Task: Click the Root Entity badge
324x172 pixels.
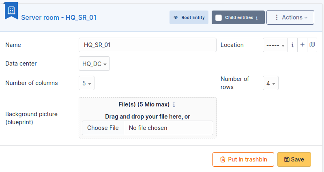Action: (189, 17)
